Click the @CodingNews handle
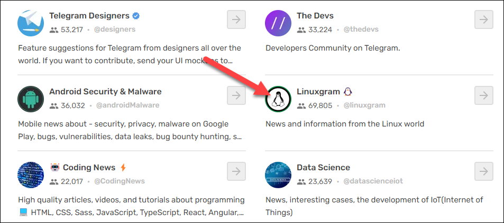This screenshot has height=223, width=504. coord(119,181)
